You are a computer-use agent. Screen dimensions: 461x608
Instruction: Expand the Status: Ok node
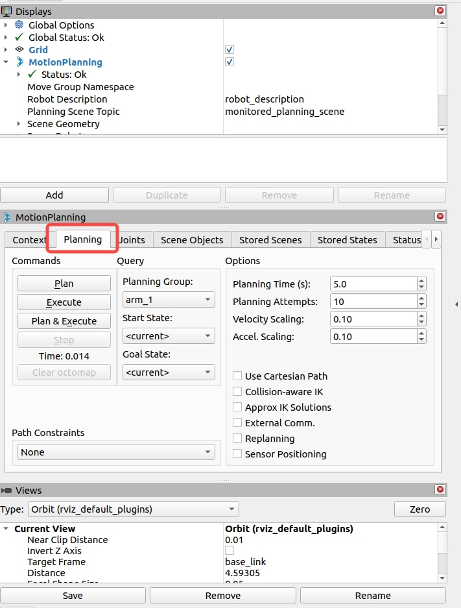pyautogui.click(x=18, y=75)
